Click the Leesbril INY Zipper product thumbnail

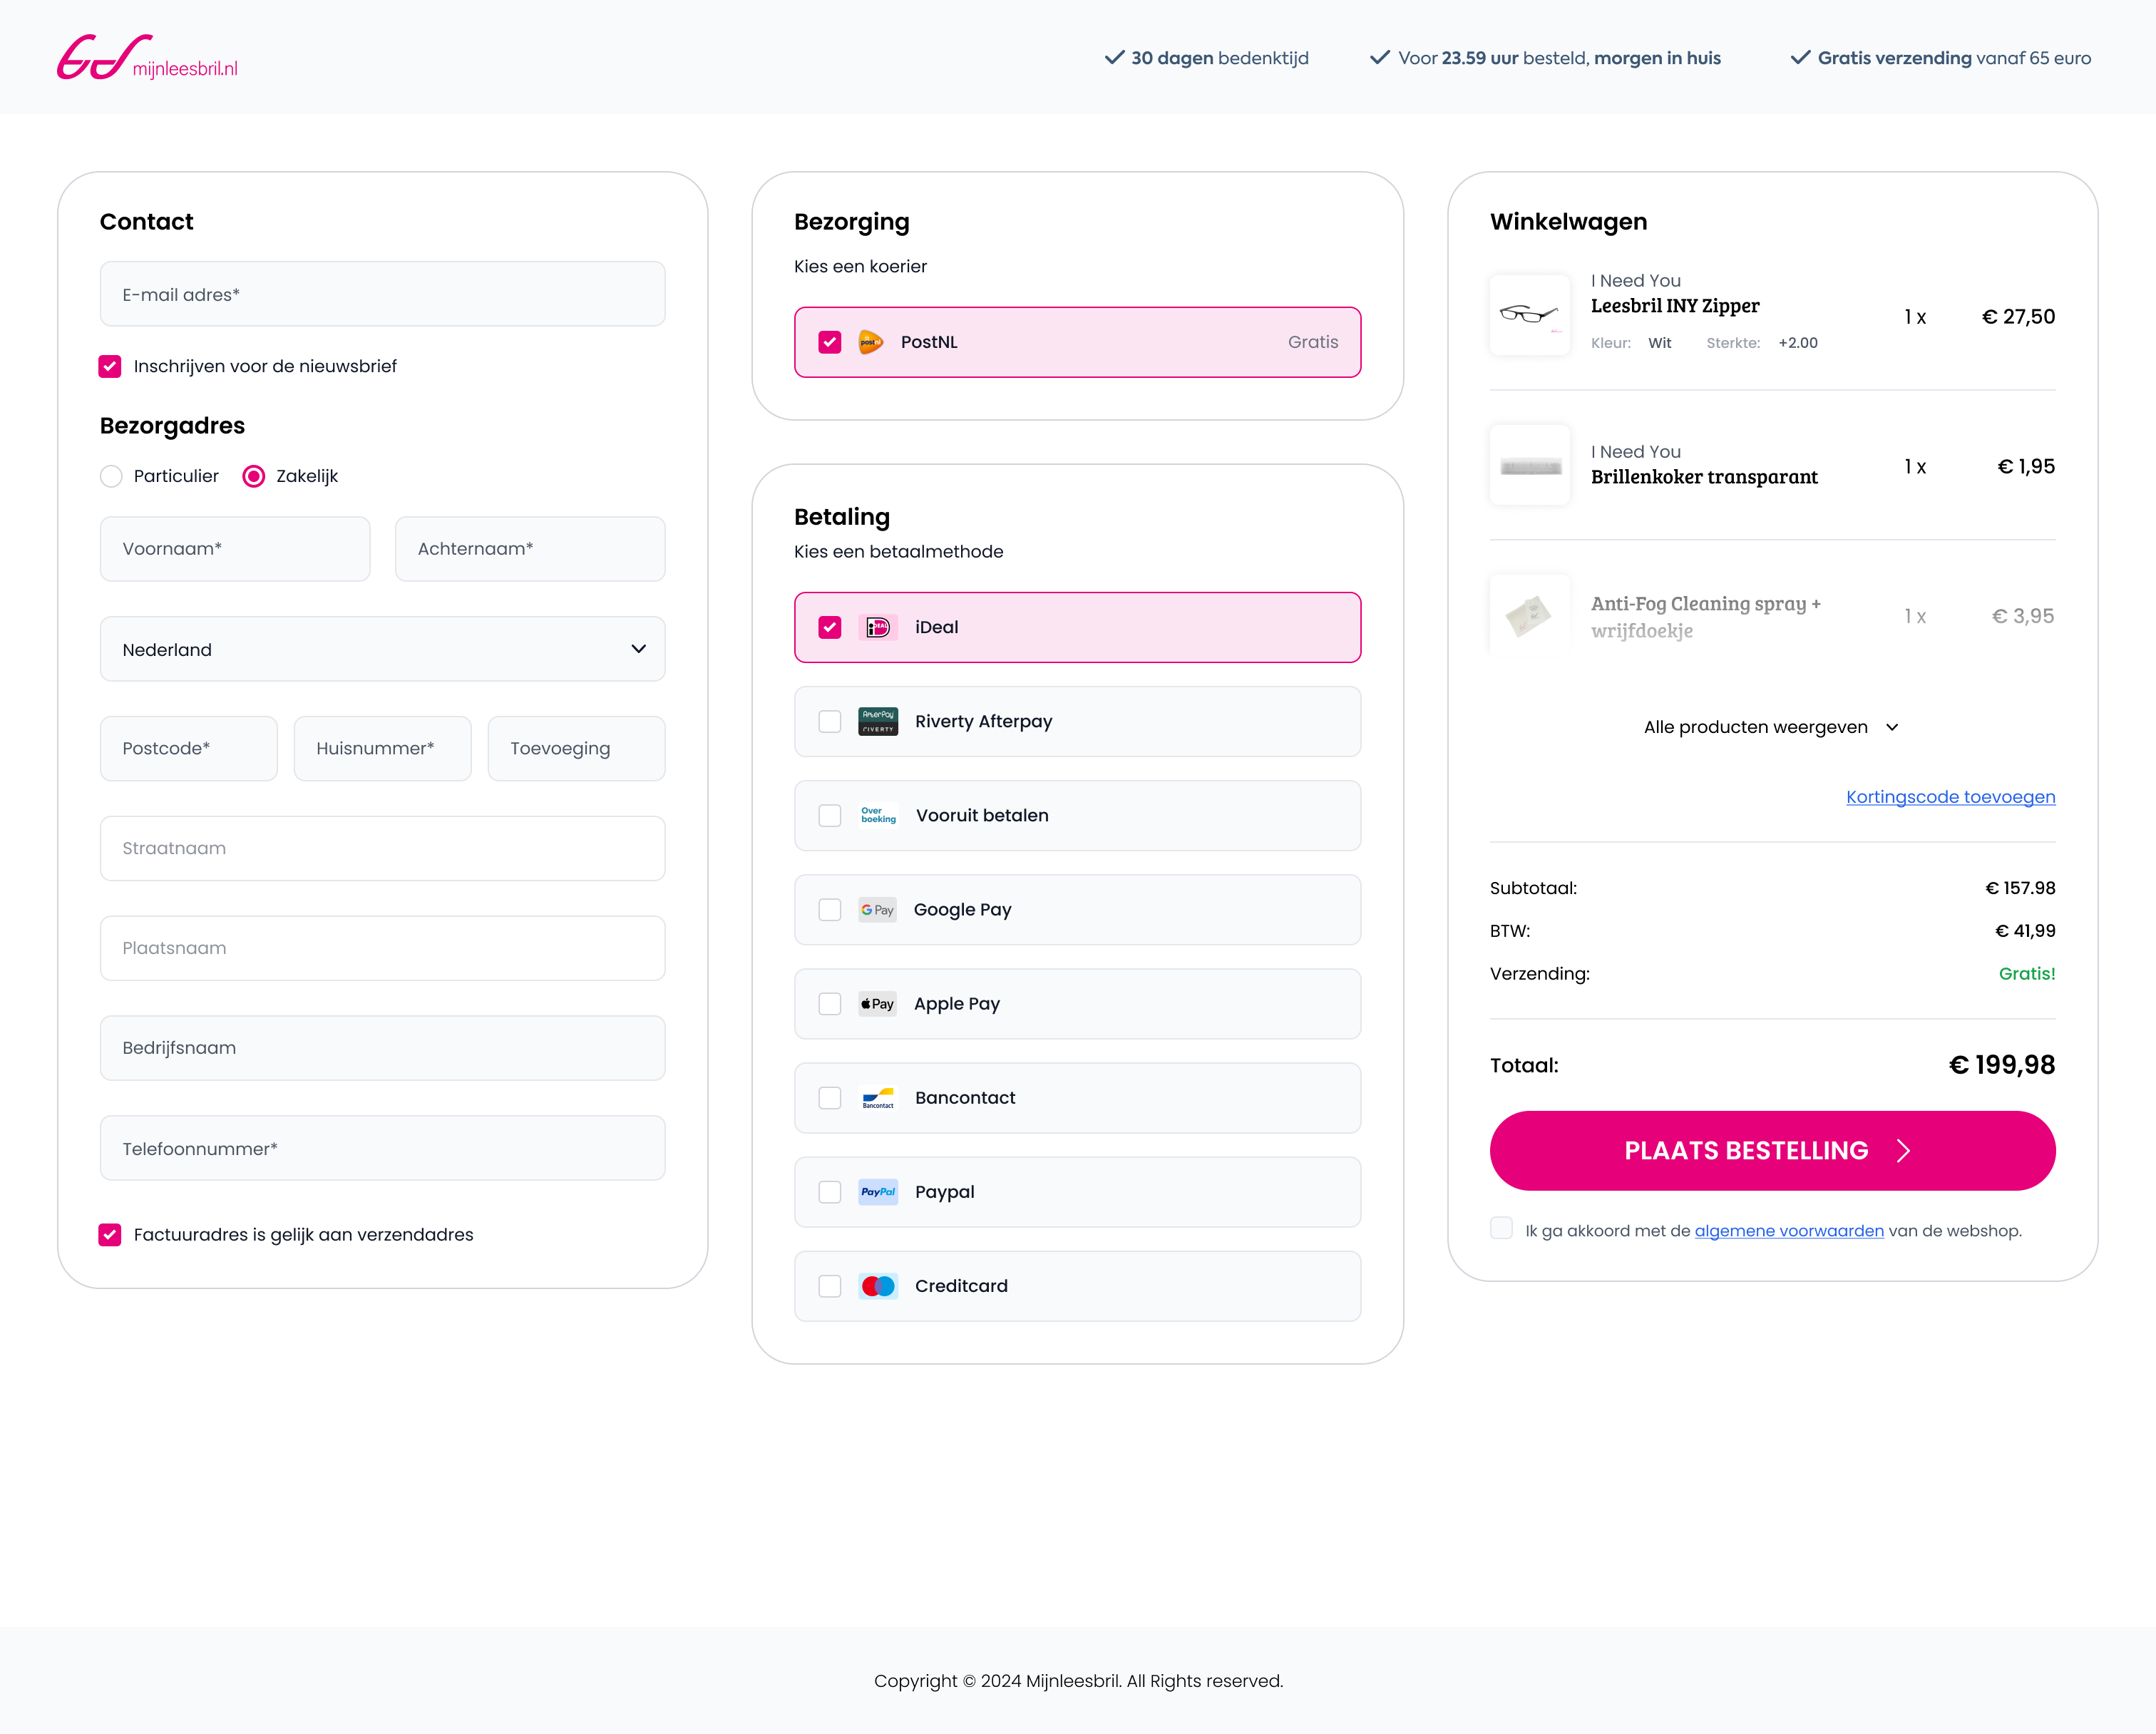pos(1530,316)
